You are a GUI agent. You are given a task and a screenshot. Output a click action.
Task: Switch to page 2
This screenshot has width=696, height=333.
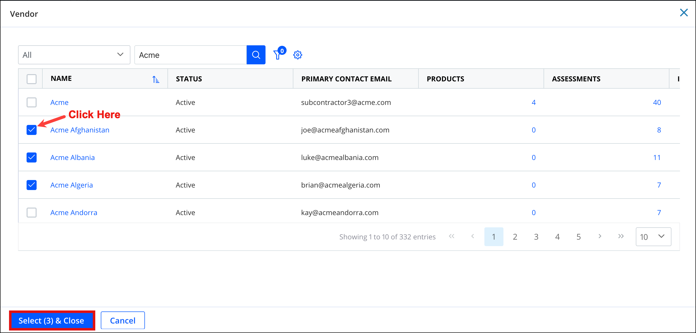515,237
